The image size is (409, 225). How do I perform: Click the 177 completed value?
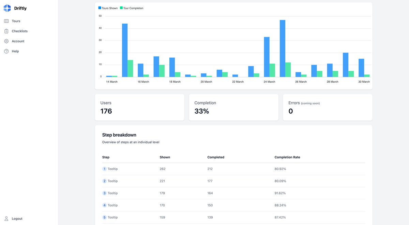point(210,181)
